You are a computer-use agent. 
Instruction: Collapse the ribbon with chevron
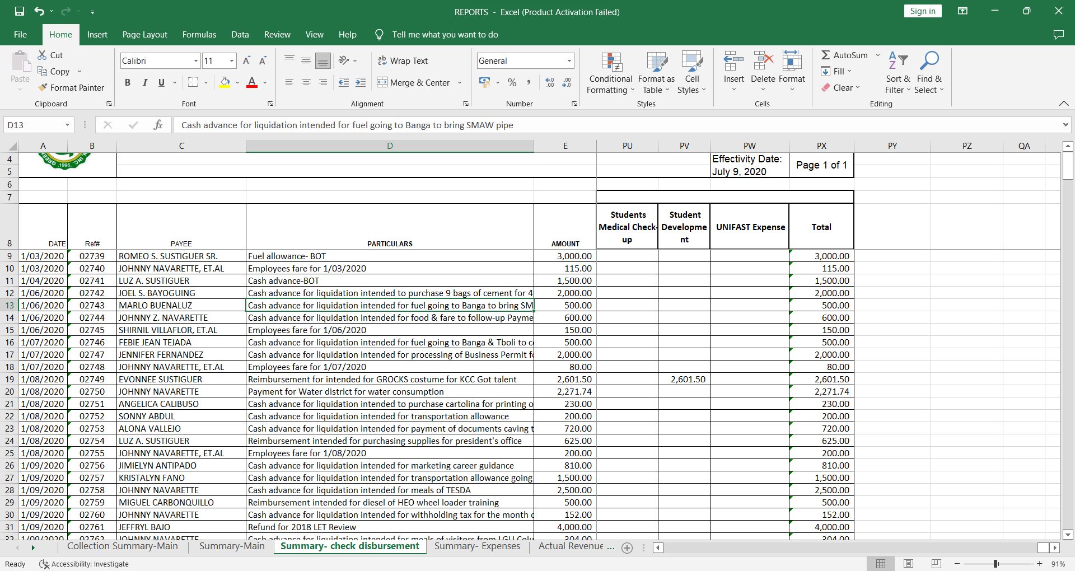pos(1064,104)
